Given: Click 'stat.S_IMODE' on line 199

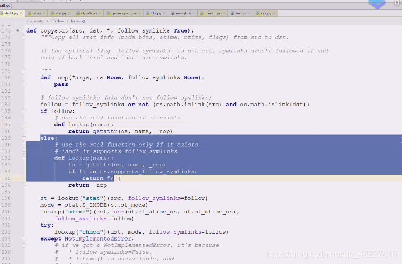Looking at the screenshot, I should pyautogui.click(x=85, y=205).
